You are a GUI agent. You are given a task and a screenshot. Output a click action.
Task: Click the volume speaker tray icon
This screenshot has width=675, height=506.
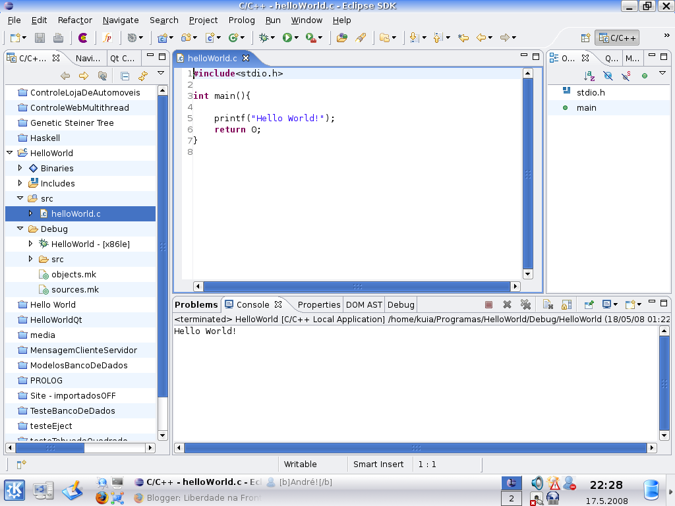[537, 483]
